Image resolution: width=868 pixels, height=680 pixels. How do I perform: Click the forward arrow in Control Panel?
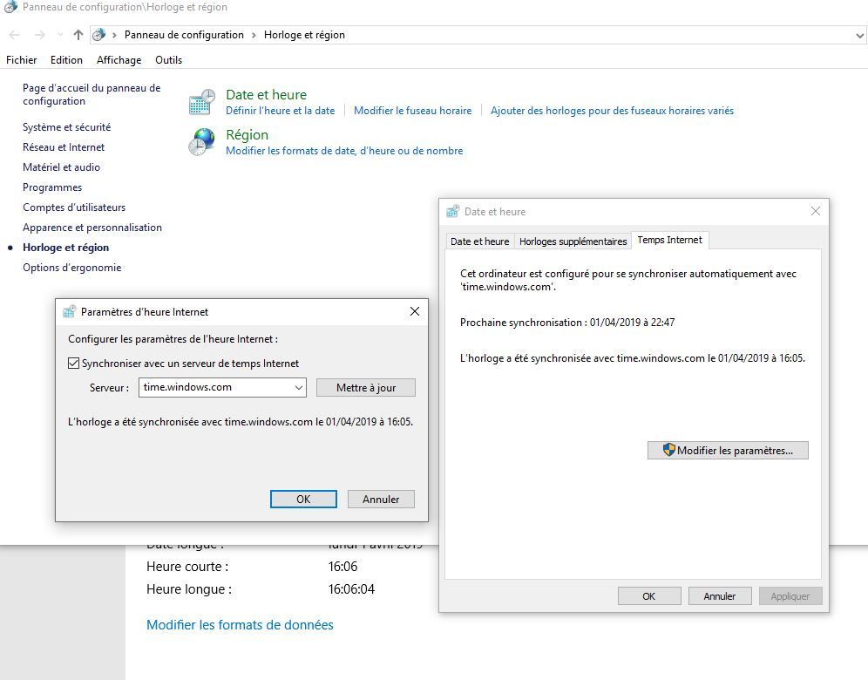click(x=39, y=35)
